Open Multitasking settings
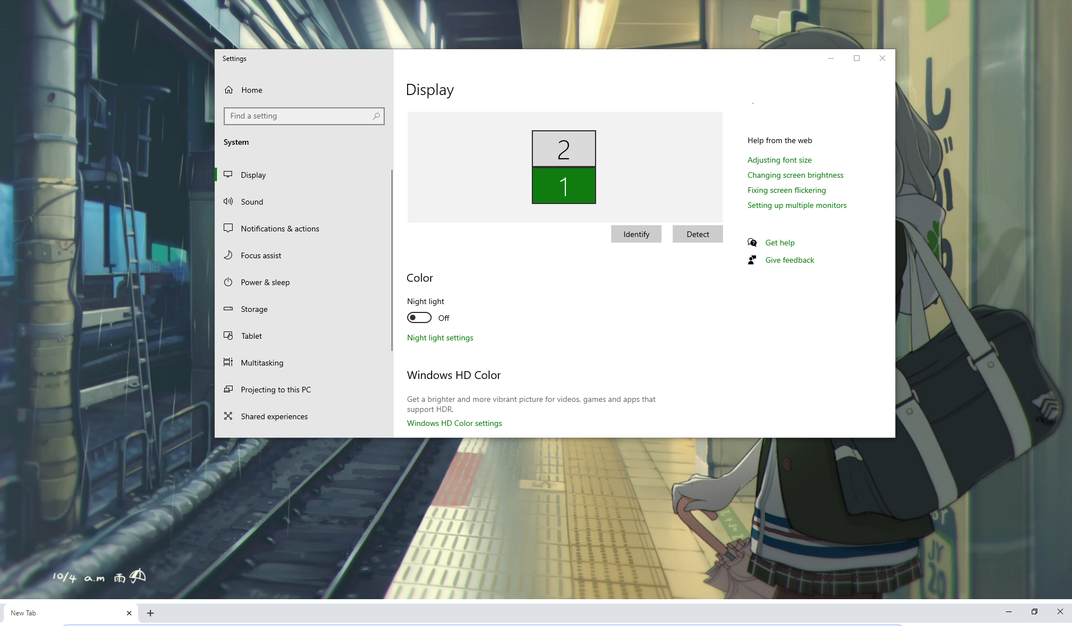This screenshot has height=626, width=1072. pyautogui.click(x=304, y=363)
